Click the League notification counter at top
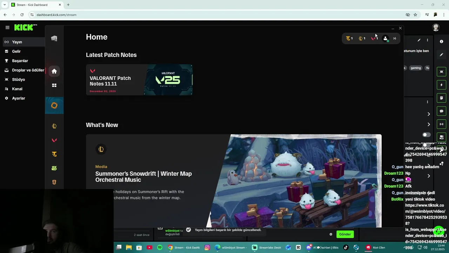Image resolution: width=449 pixels, height=253 pixels. pyautogui.click(x=362, y=38)
